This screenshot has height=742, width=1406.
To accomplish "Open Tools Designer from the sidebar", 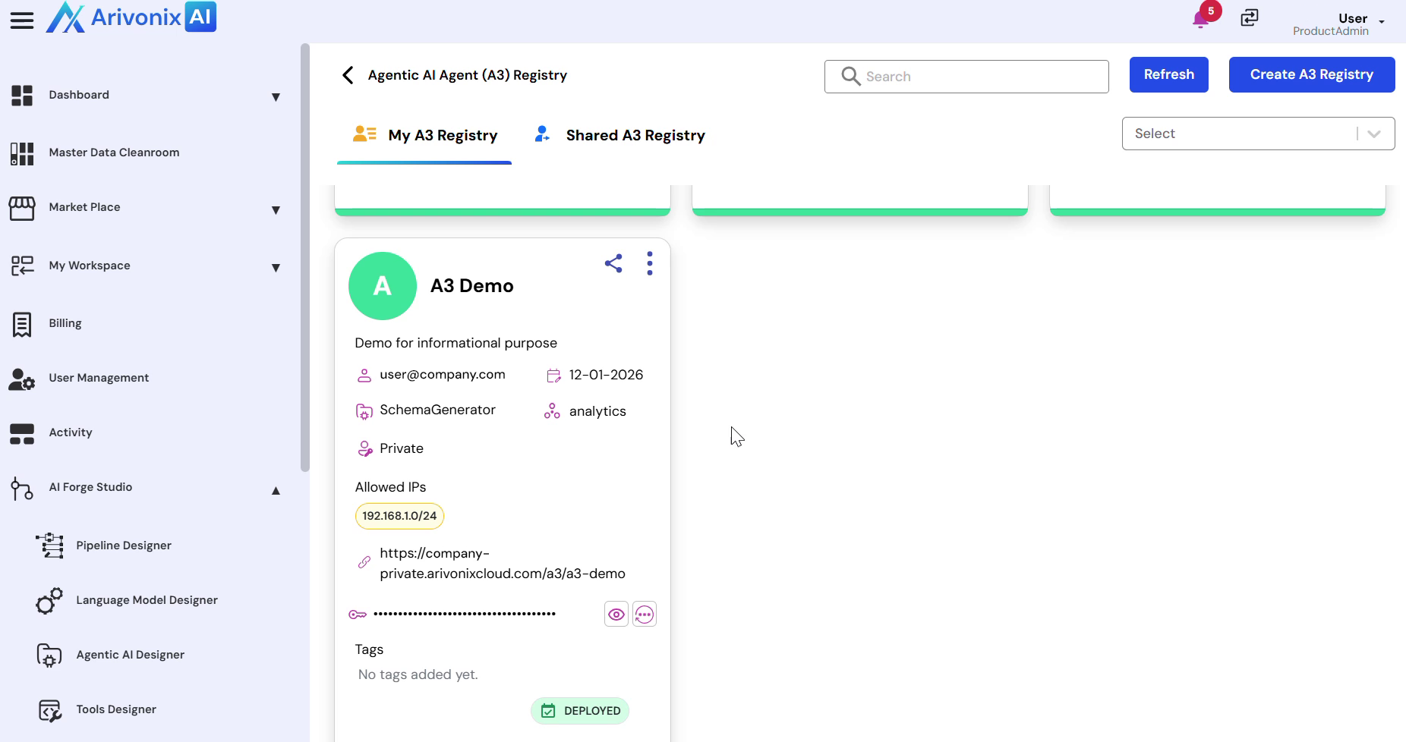I will (x=116, y=709).
